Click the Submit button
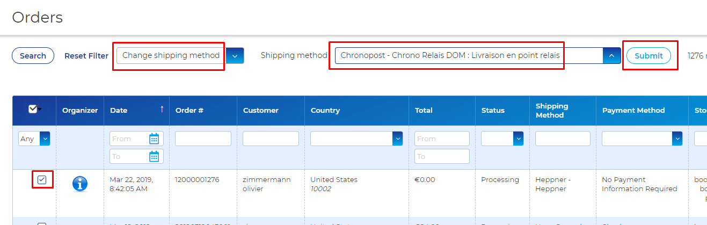 tap(648, 56)
